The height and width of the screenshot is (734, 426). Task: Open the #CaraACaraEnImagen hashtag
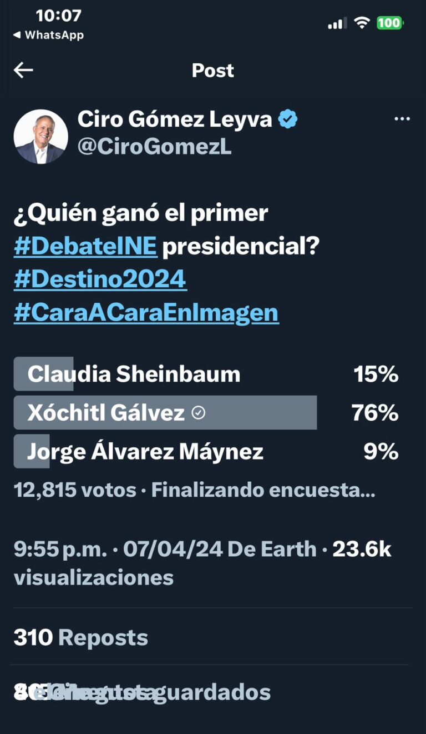coord(146,312)
